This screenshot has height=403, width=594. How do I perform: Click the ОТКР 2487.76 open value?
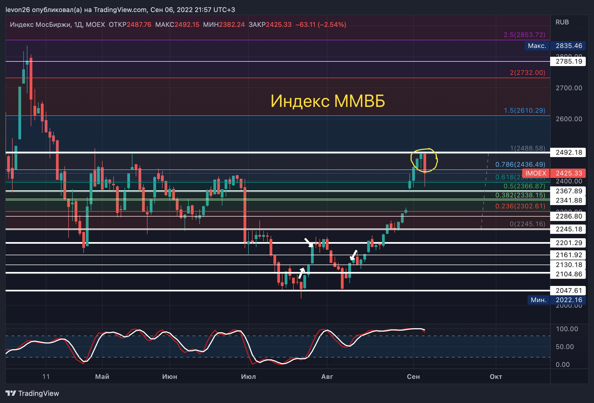point(130,25)
